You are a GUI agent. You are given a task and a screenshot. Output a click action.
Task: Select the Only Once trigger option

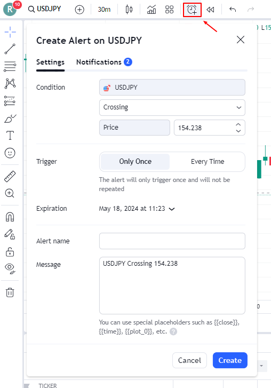click(x=135, y=162)
